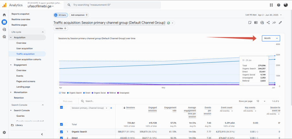Click the All Users segment chip
This screenshot has height=139, width=292.
tap(61, 15)
